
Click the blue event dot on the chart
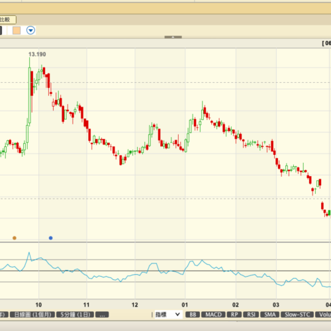click(x=51, y=238)
